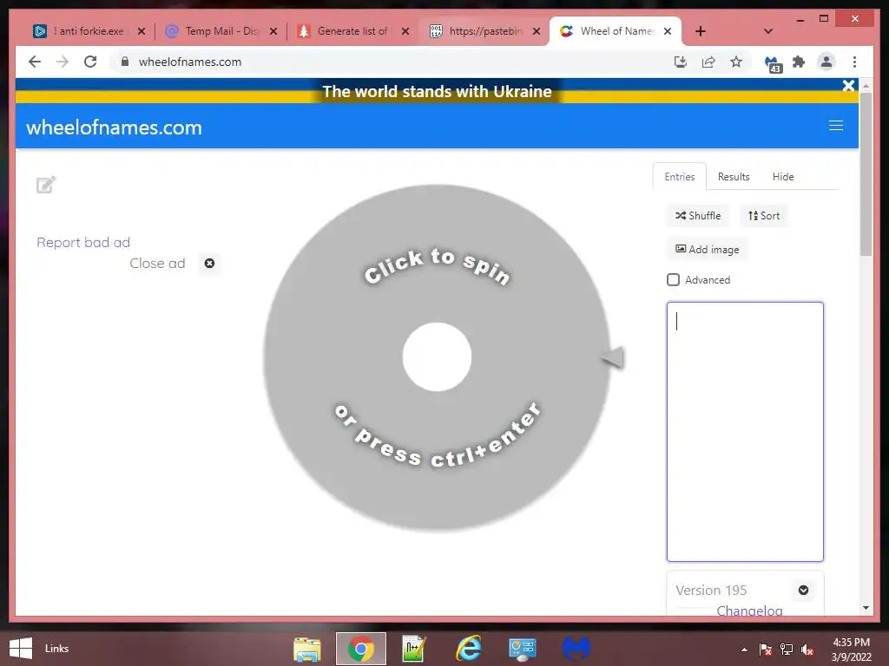Click the page vertical scrollbar thumb
The height and width of the screenshot is (666, 889).
[866, 173]
